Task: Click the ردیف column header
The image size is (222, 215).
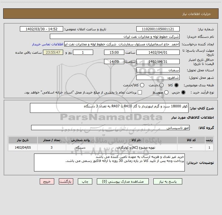Action: [x=209, y=140]
